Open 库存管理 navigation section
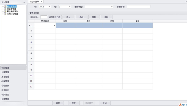 point(13,77)
